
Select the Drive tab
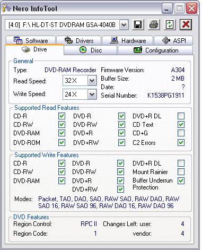pyautogui.click(x=34, y=49)
